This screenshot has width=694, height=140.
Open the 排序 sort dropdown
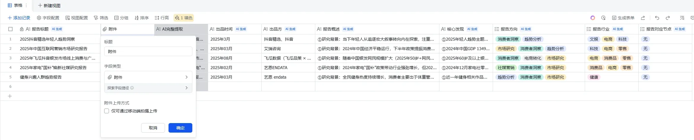point(141,18)
